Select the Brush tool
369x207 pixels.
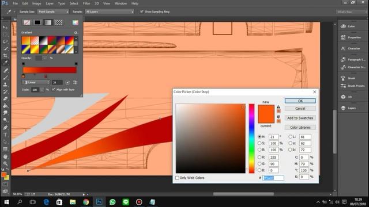coord(5,78)
